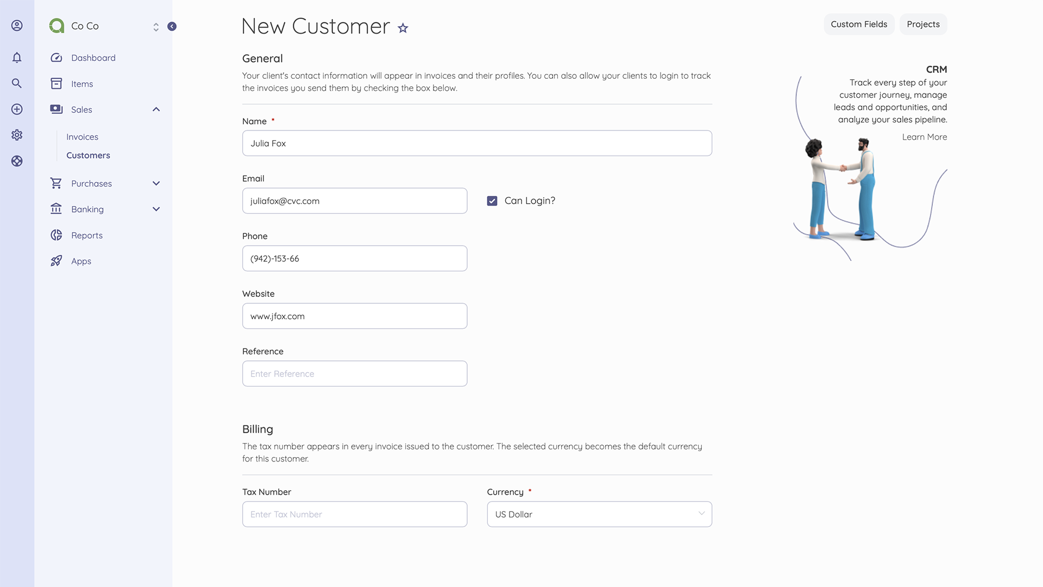Open the settings gear icon
This screenshot has height=587, width=1043.
coord(17,135)
